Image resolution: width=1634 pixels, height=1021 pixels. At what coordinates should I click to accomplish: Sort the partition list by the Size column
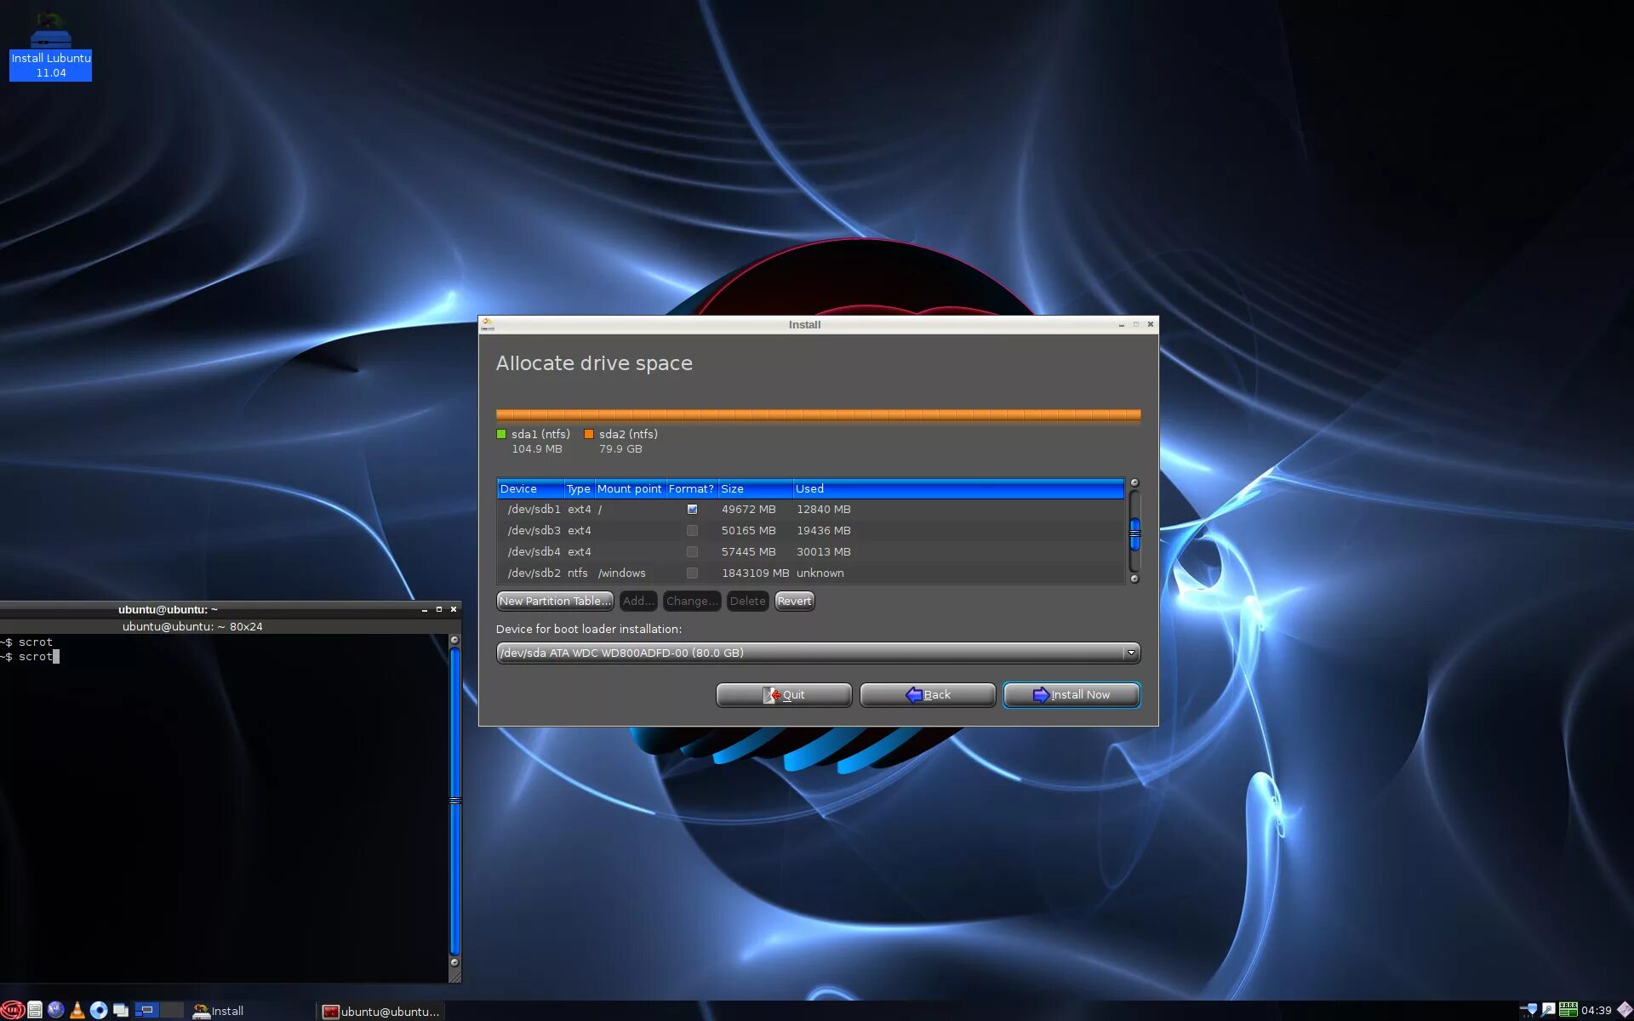(754, 488)
